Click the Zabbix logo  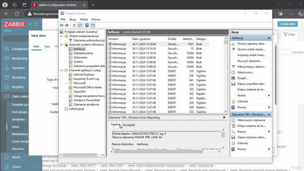click(14, 24)
